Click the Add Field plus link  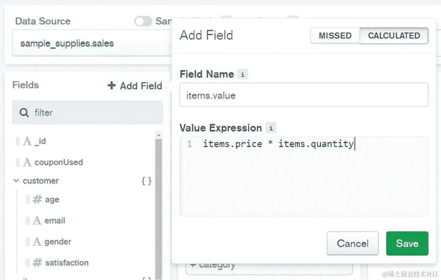click(135, 86)
